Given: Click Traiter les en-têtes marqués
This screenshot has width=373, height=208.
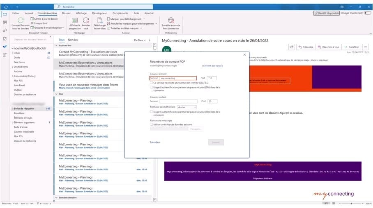Looking at the screenshot, I should coord(124,28).
